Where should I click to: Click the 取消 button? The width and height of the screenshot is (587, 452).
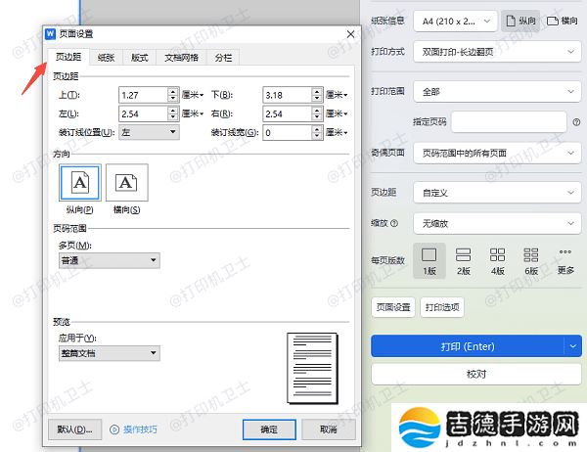pyautogui.click(x=329, y=429)
